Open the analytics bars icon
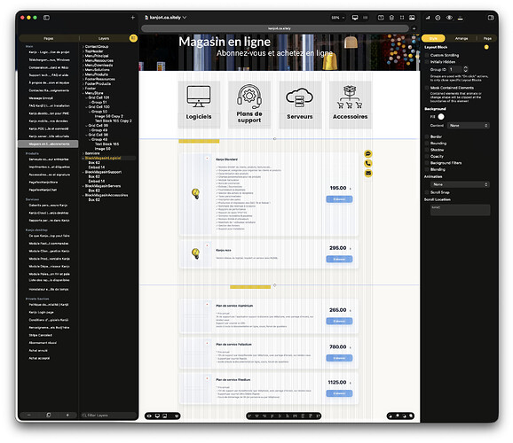Screen dimensions: 513x443 click(428, 18)
